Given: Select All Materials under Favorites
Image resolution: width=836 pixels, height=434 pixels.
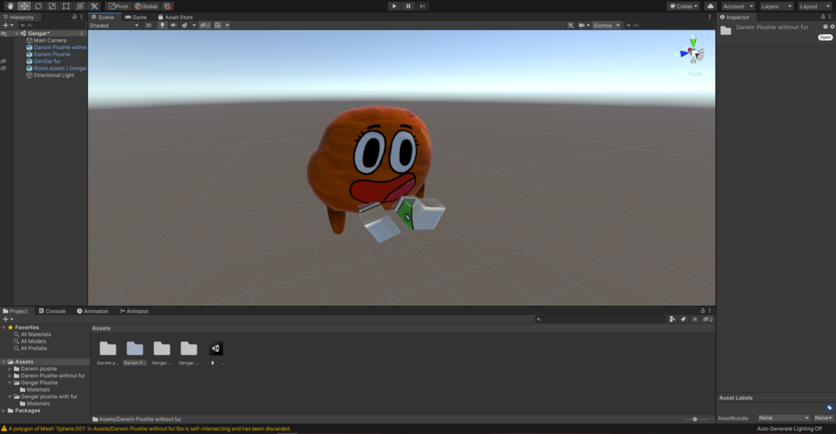Looking at the screenshot, I should (36, 334).
